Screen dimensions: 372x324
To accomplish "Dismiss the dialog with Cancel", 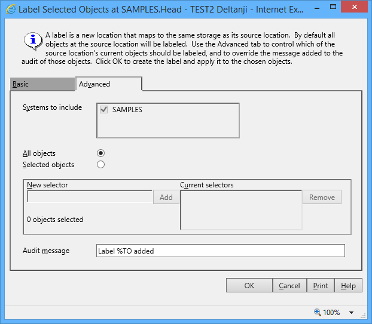I will [x=289, y=286].
